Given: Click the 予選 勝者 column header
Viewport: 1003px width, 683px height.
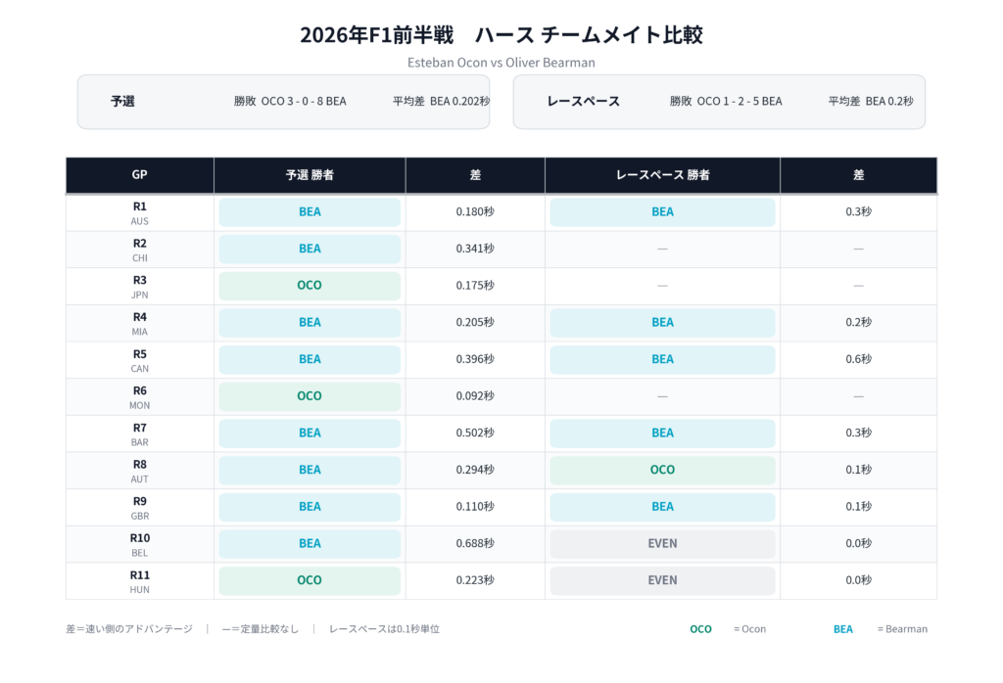Looking at the screenshot, I should [310, 174].
